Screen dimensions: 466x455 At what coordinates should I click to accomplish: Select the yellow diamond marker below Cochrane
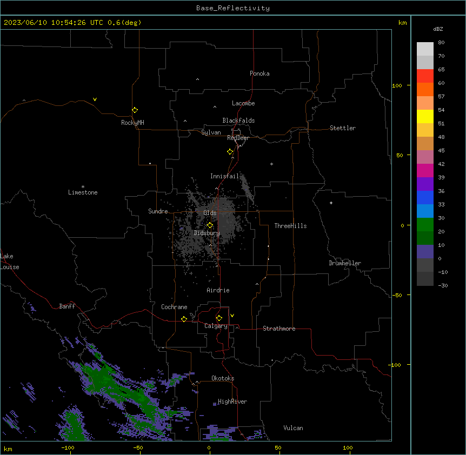click(x=184, y=319)
